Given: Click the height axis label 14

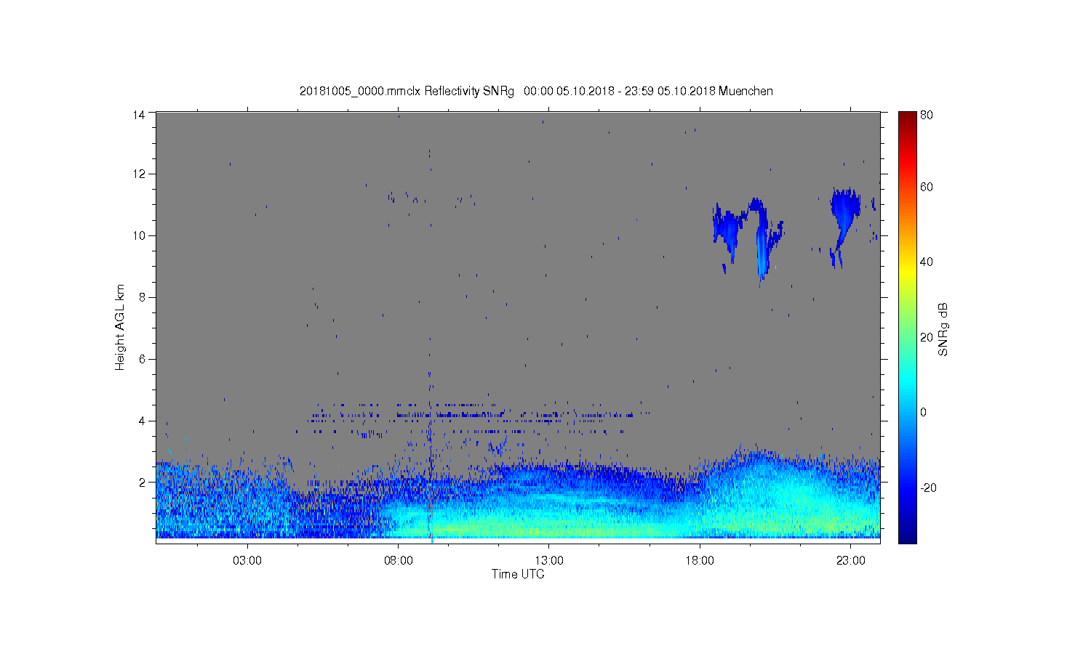Looking at the screenshot, I should click(140, 114).
